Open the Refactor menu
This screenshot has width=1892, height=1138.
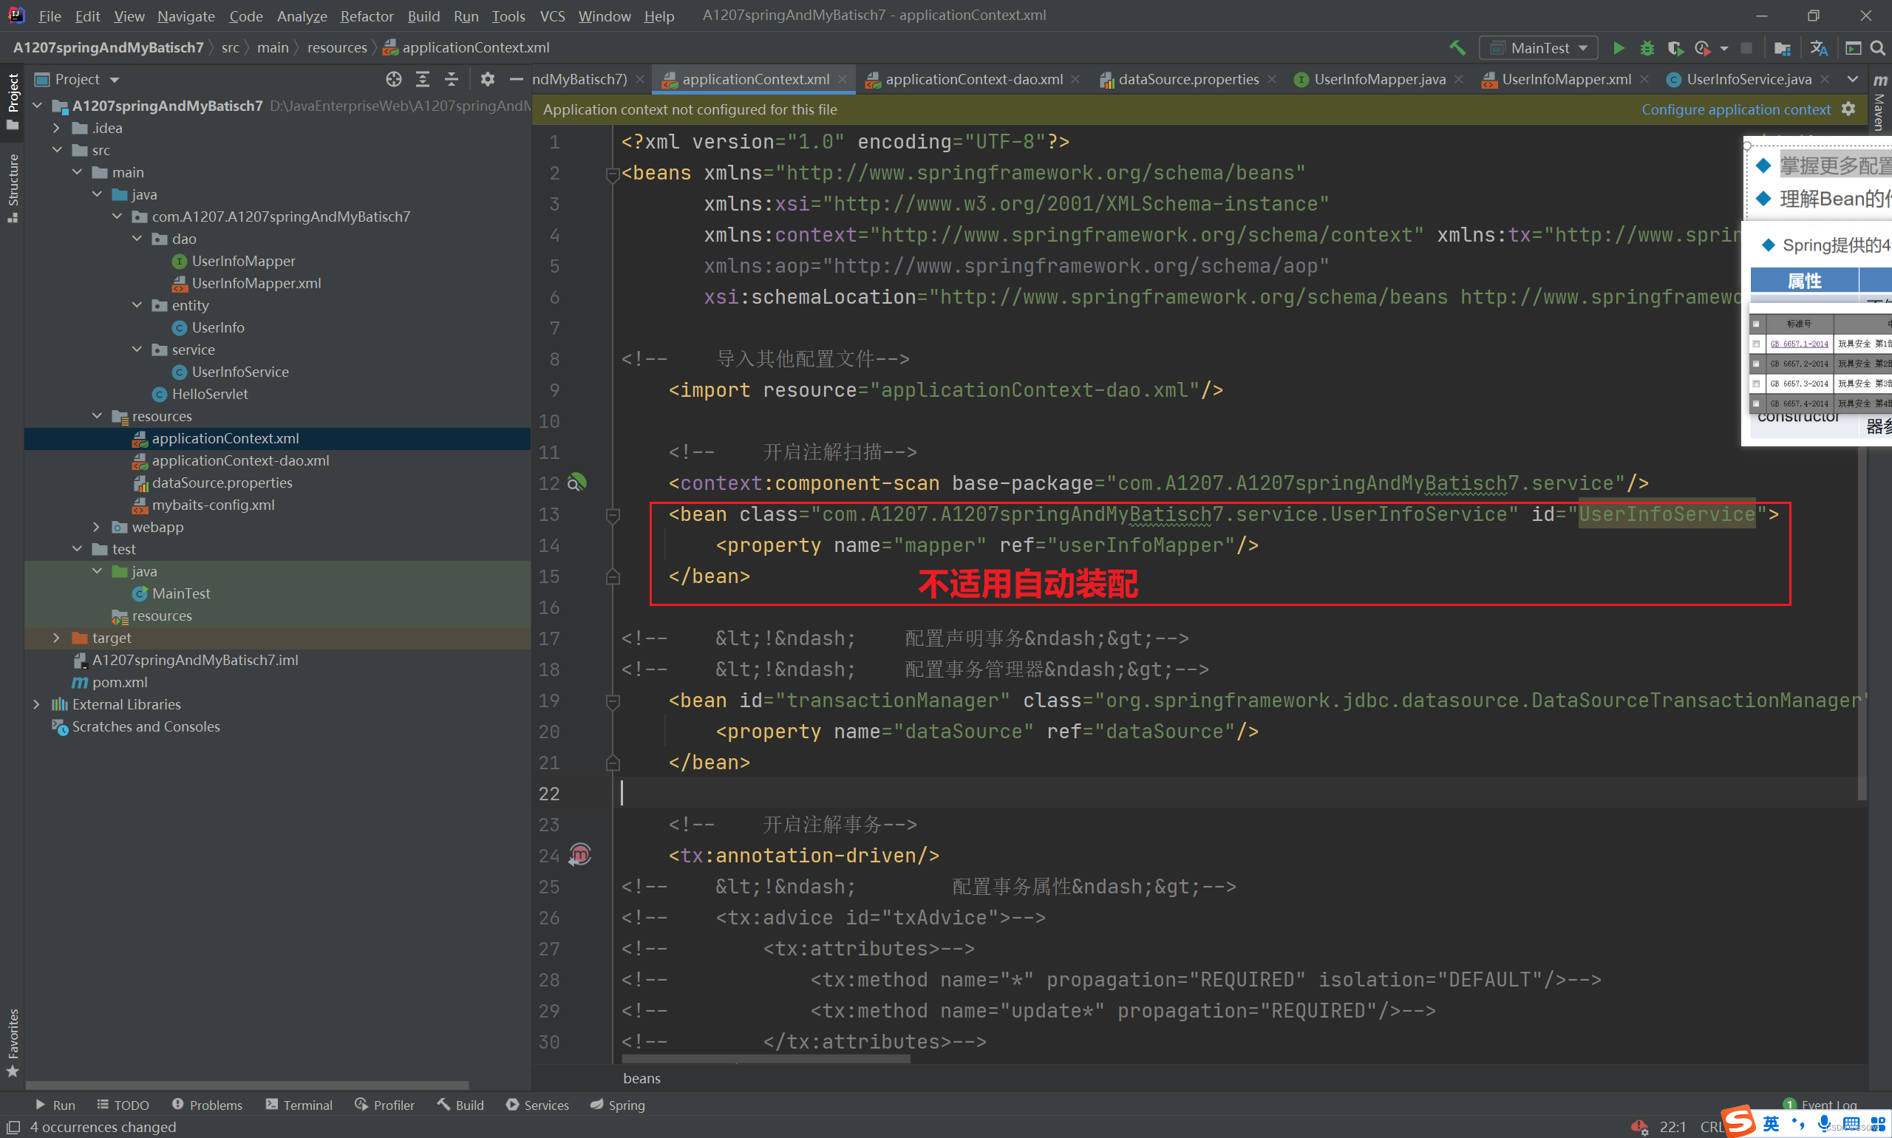click(367, 16)
